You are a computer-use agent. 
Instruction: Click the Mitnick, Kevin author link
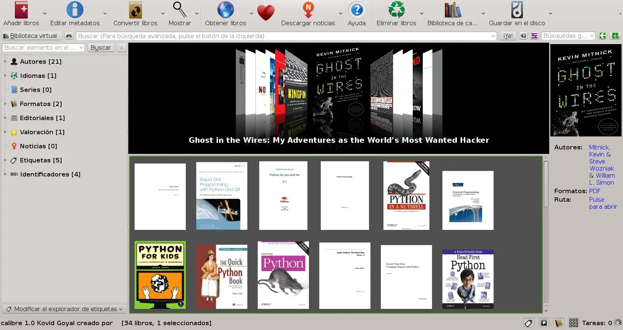pyautogui.click(x=600, y=151)
